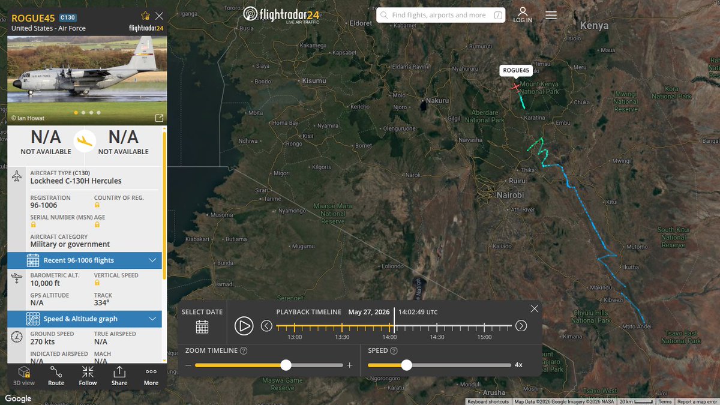This screenshot has height=405, width=720.
Task: Select the second photo carousel dot
Action: click(x=83, y=112)
